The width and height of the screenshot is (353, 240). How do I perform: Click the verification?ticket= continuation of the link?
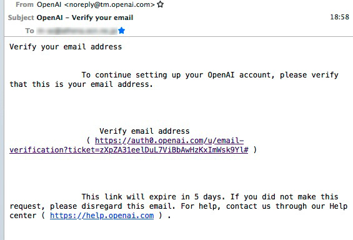point(129,150)
